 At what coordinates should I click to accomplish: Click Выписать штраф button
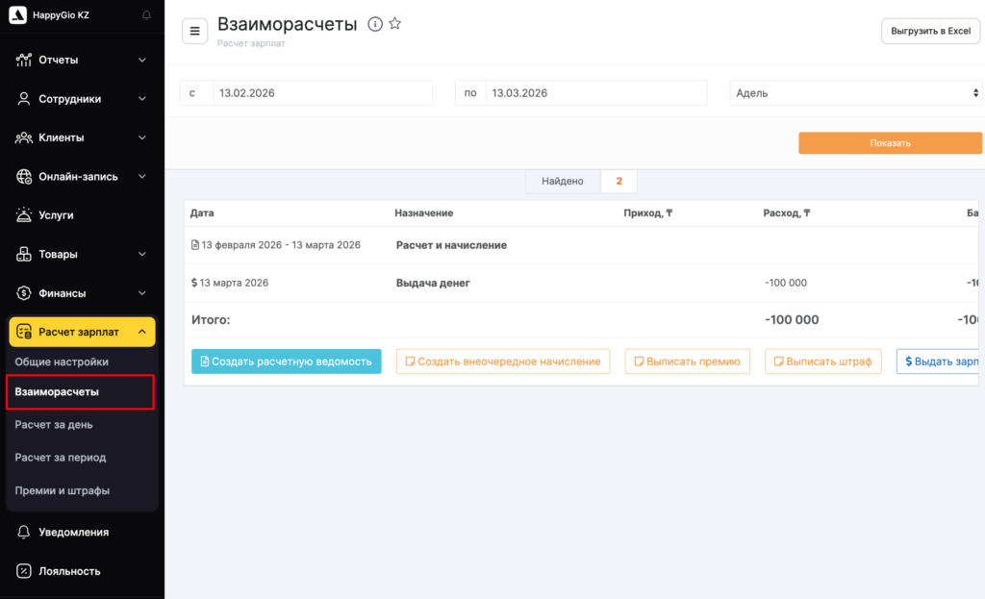pyautogui.click(x=822, y=362)
